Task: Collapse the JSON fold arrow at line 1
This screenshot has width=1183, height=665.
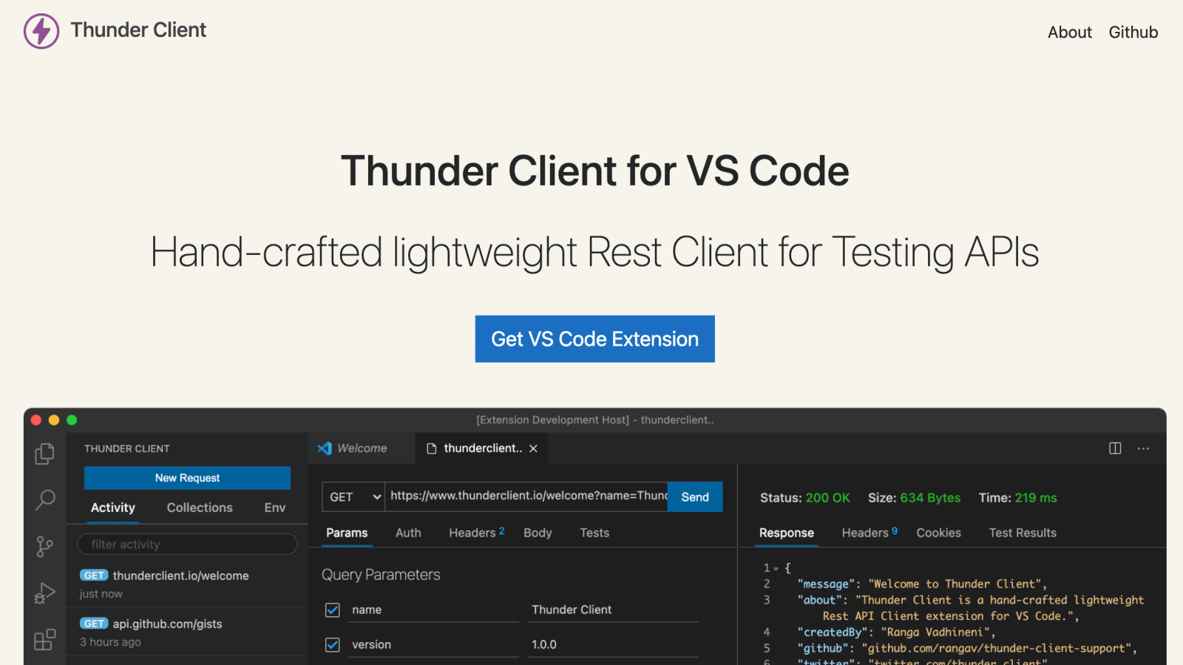Action: (776, 568)
